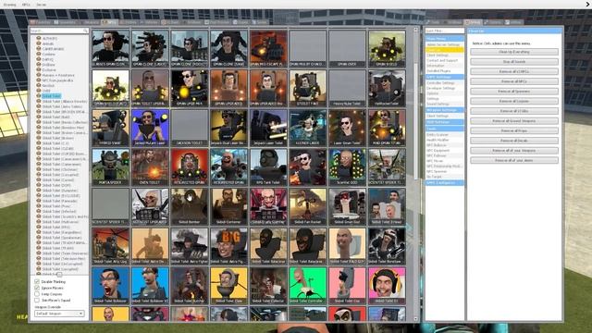
Task: Spawn the Skibidi Toilet BALD GUY thumbnail
Action: click(x=348, y=246)
